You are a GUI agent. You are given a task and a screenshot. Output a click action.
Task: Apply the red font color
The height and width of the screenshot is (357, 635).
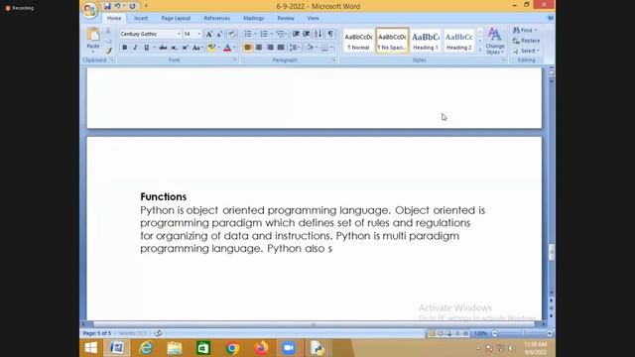[x=227, y=48]
